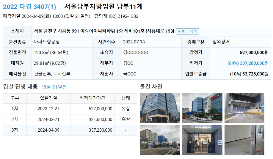The width and height of the screenshot is (273, 159).
Task: Click contact number (02) 2192-1302
Action: point(123,16)
